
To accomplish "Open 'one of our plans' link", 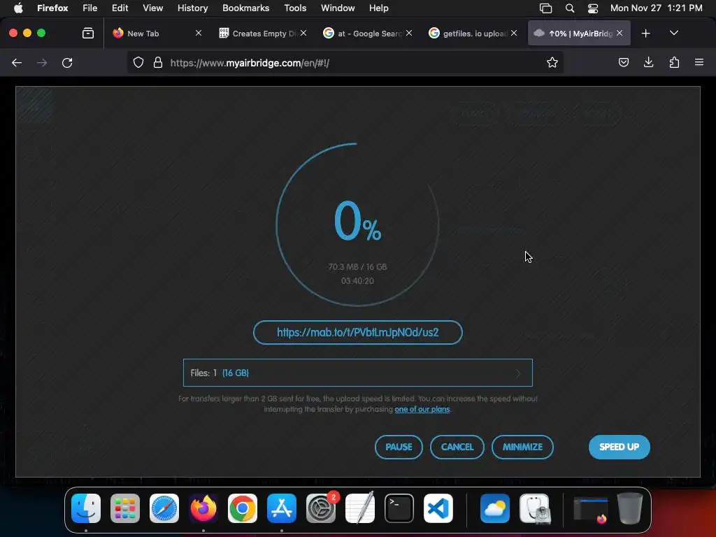I will tap(422, 409).
